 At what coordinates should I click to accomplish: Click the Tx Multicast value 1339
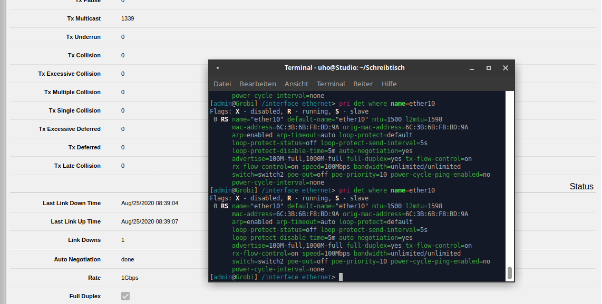coord(128,18)
